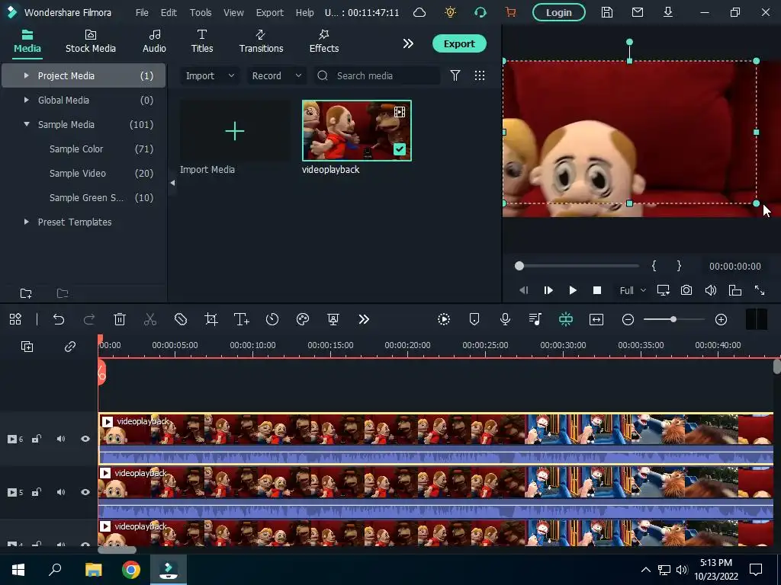Show more tabs with double chevron

408,43
